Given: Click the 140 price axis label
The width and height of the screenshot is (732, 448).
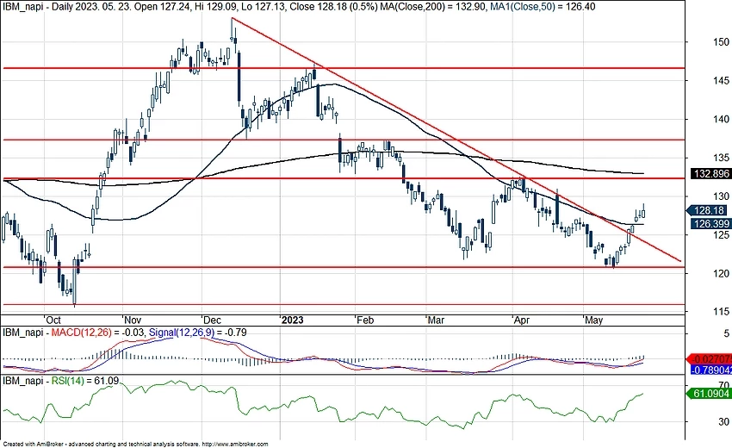Looking at the screenshot, I should (x=721, y=120).
